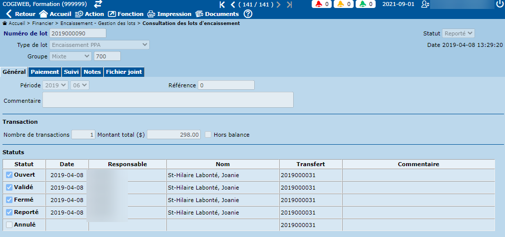Uncheck the Ouvert status checkbox
Viewport: 505px width, 237px height.
tap(9, 175)
